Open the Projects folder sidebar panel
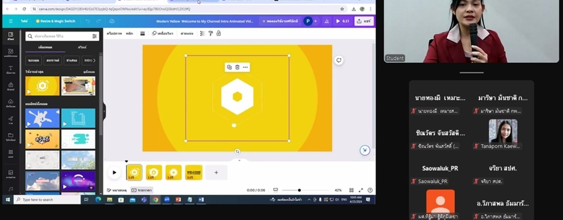This screenshot has height=220, width=563. point(11,137)
